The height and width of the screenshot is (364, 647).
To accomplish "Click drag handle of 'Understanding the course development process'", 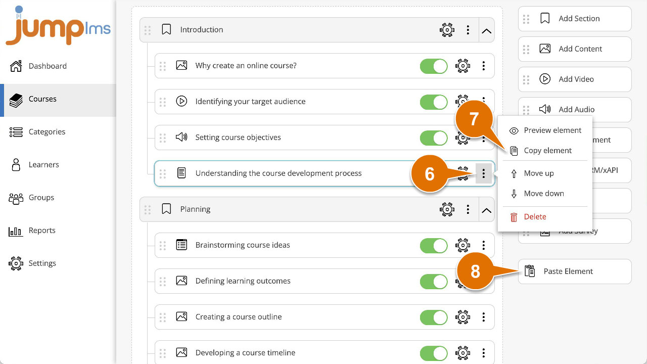I will pos(163,173).
